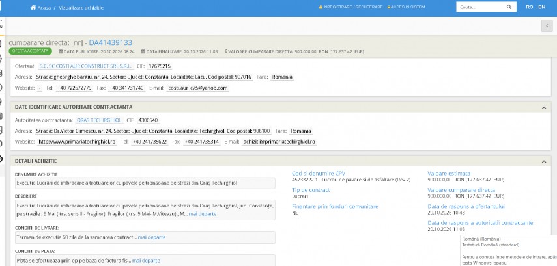This screenshot has height=266, width=557.
Task: Select ofertant fax +40 341731740
Action: (x=126, y=88)
